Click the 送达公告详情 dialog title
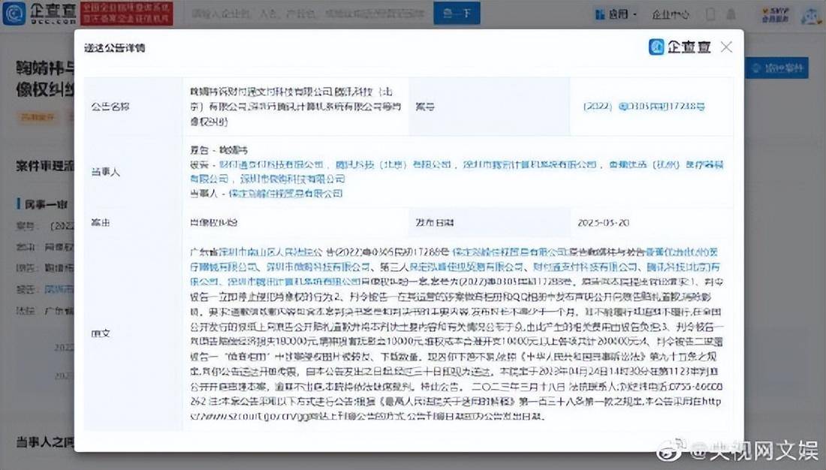826x470 pixels. [114, 48]
